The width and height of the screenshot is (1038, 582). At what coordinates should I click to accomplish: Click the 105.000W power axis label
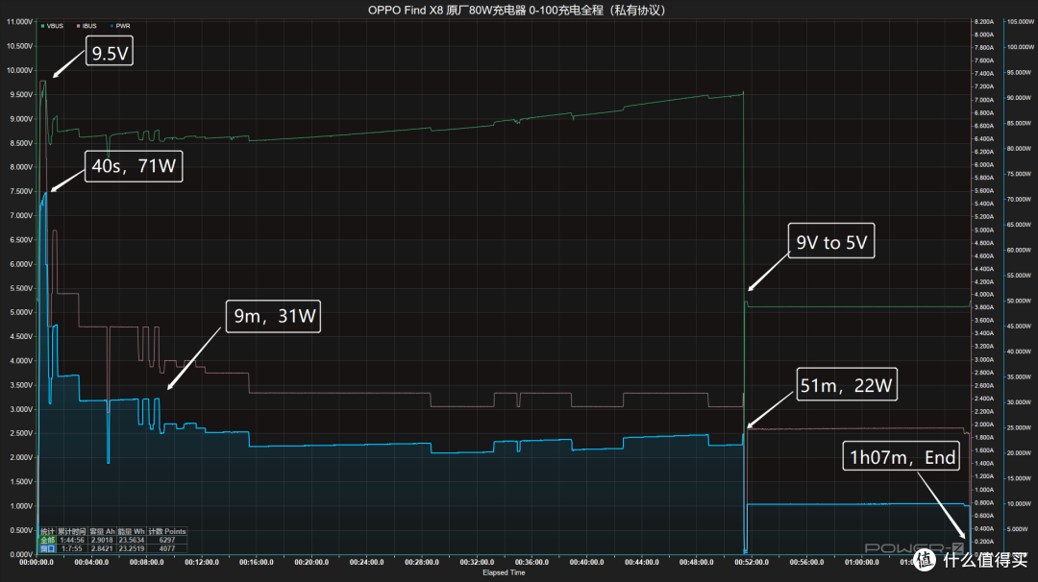[1020, 22]
